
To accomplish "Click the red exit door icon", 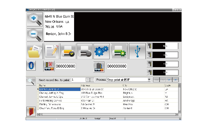I will (31, 111).
